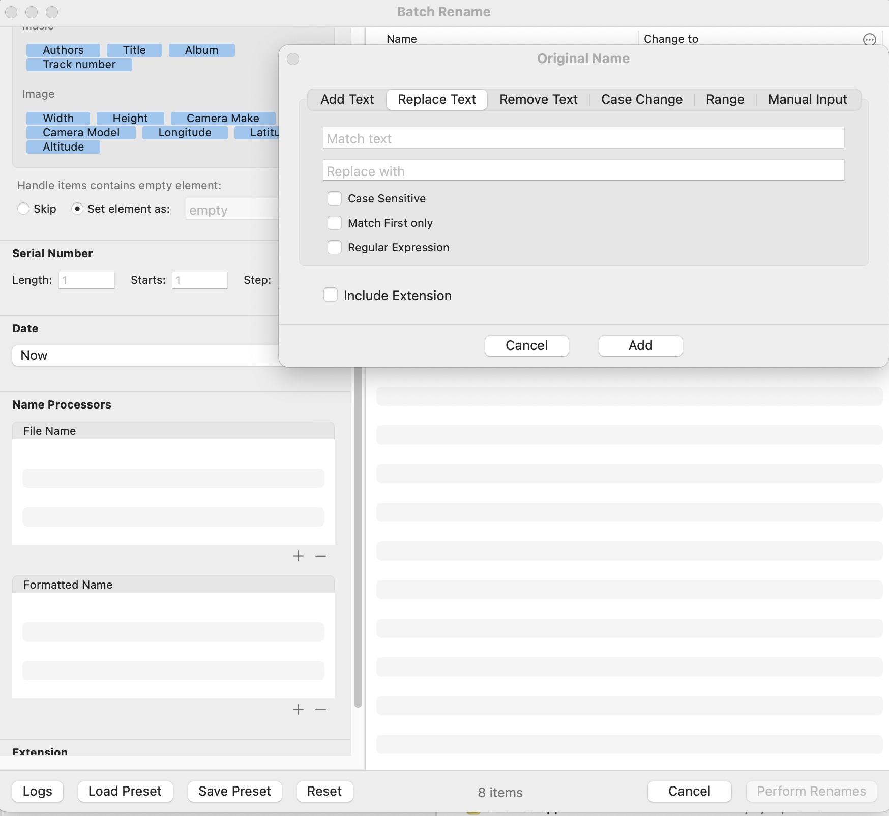
Task: Select the Altitude token
Action: coord(63,147)
